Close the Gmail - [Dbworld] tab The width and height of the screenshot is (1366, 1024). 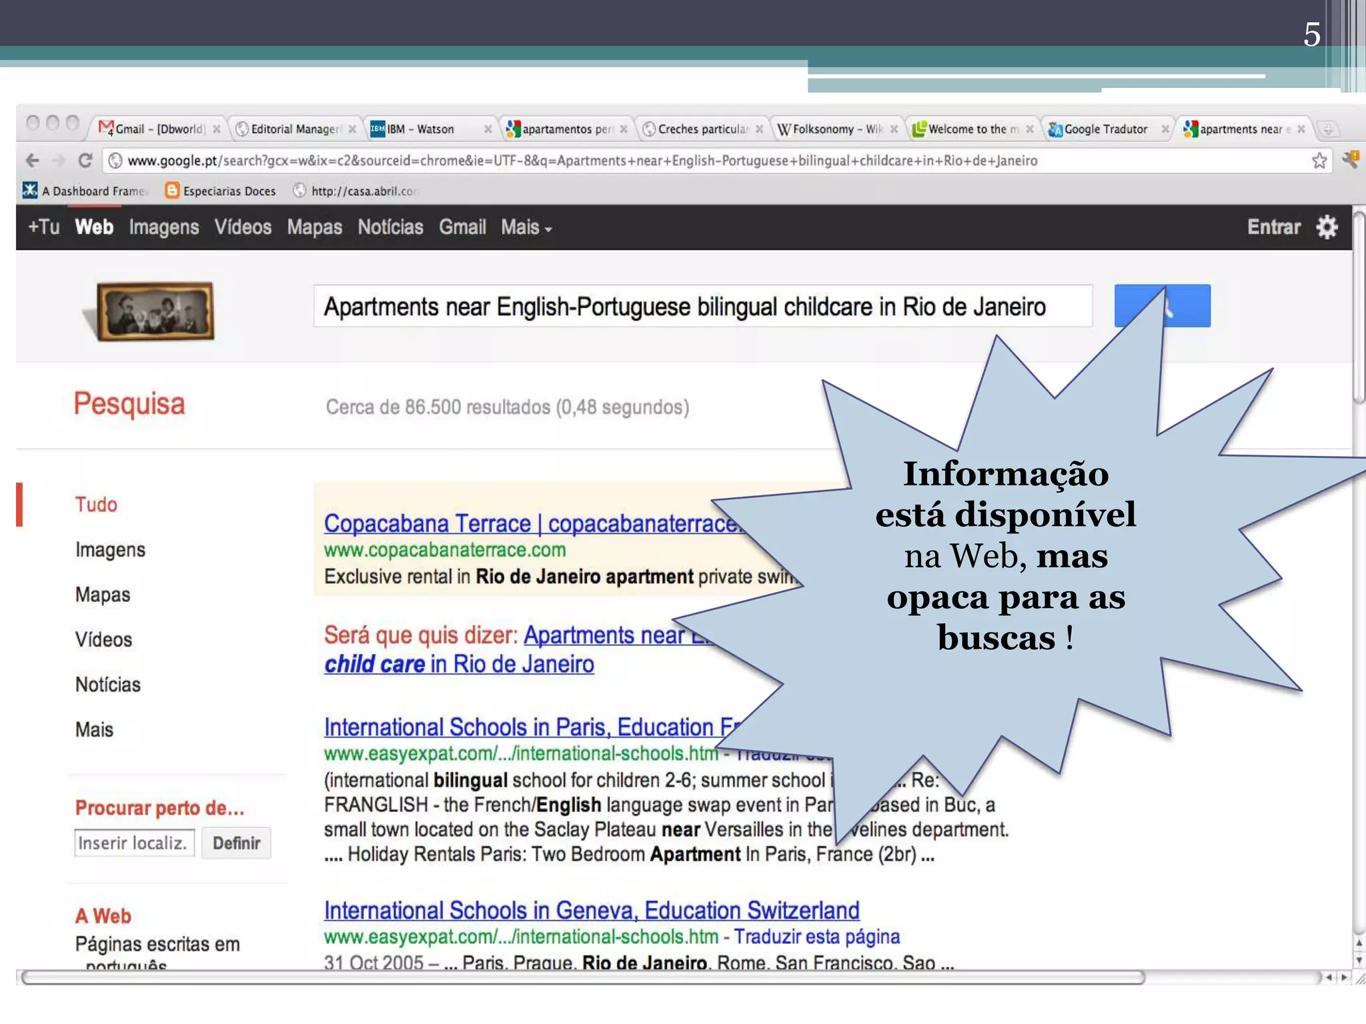(x=216, y=129)
